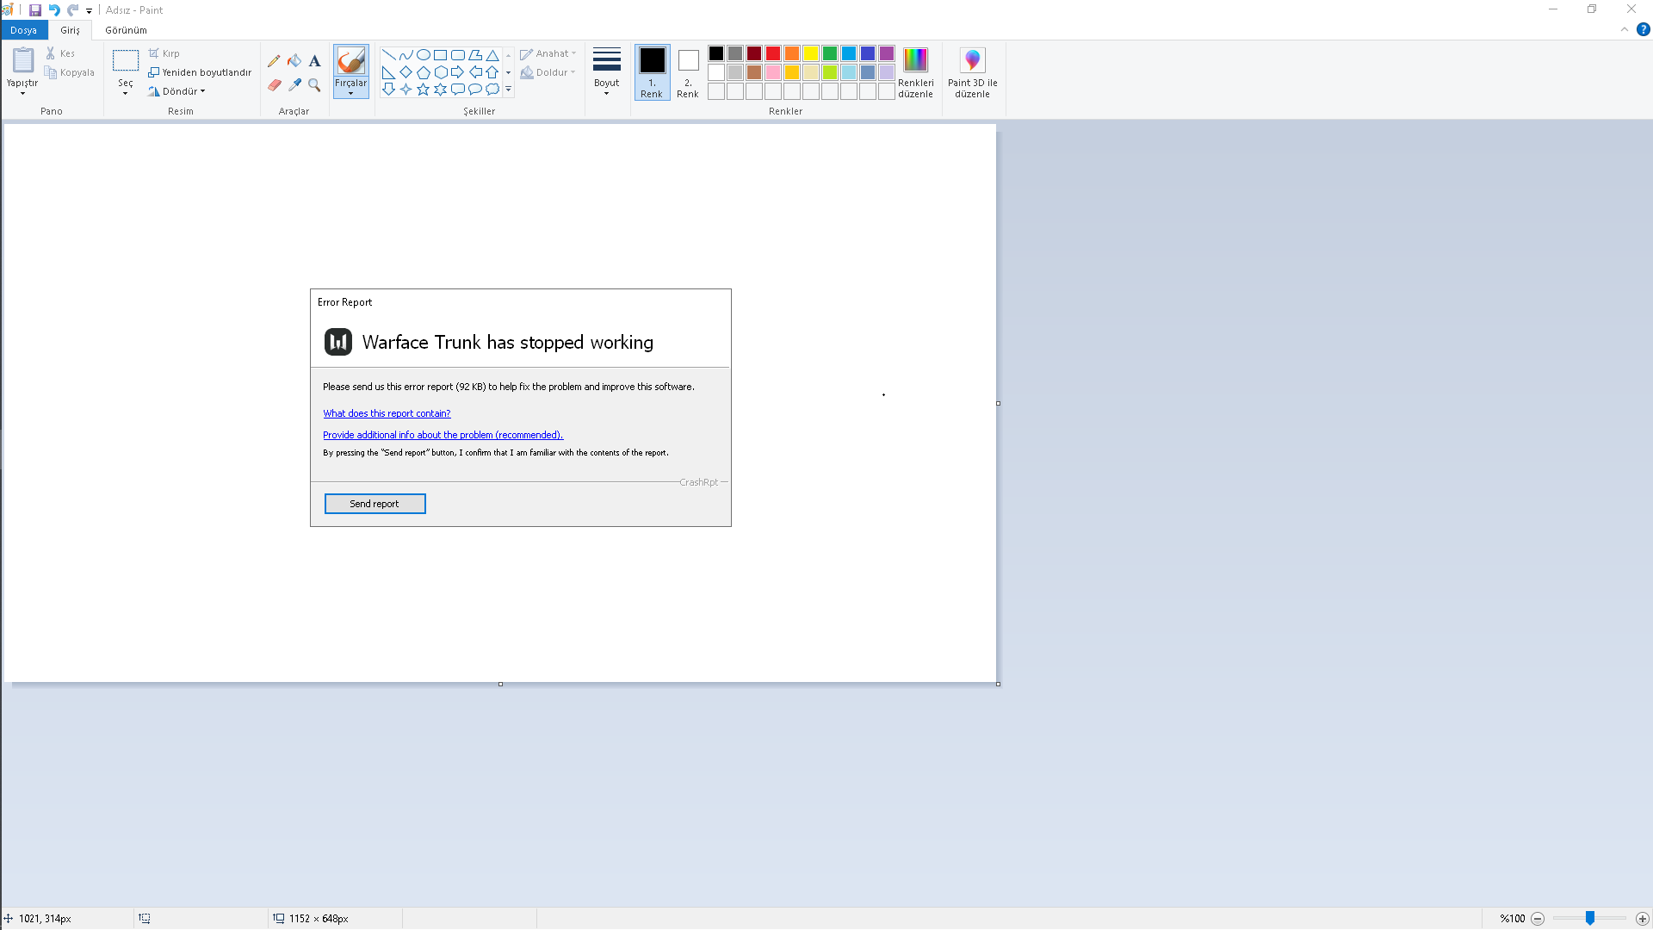Viewport: 1653px width, 930px height.
Task: Select the Fill with color bucket tool
Action: [x=294, y=61]
